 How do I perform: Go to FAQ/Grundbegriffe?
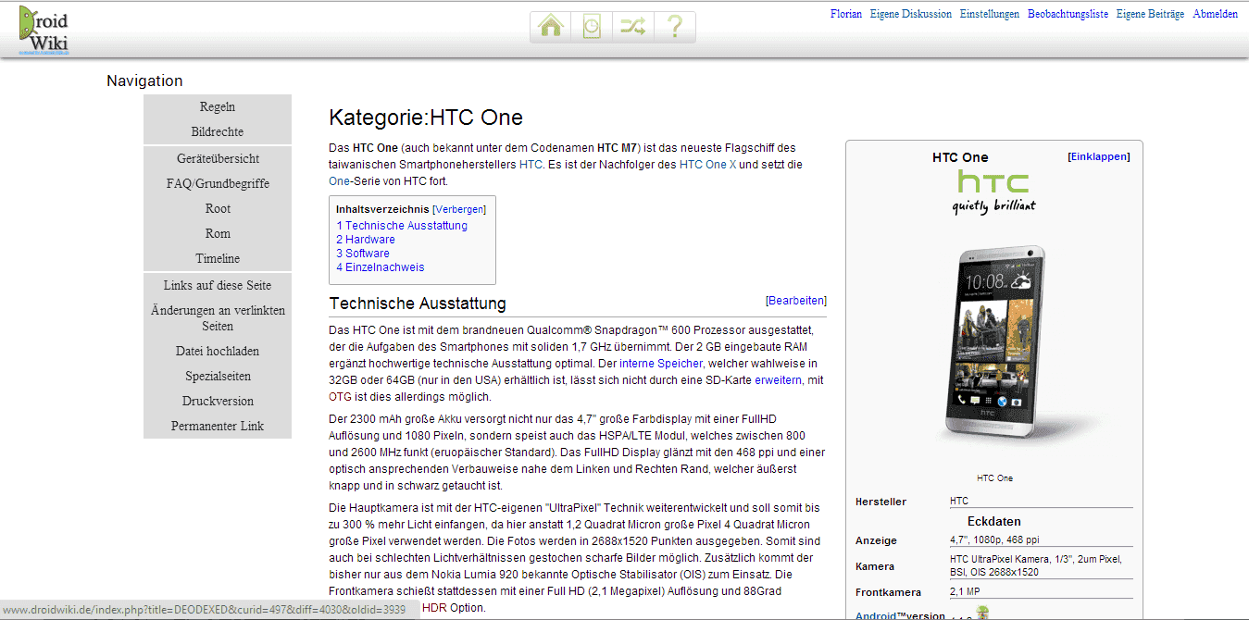point(218,183)
